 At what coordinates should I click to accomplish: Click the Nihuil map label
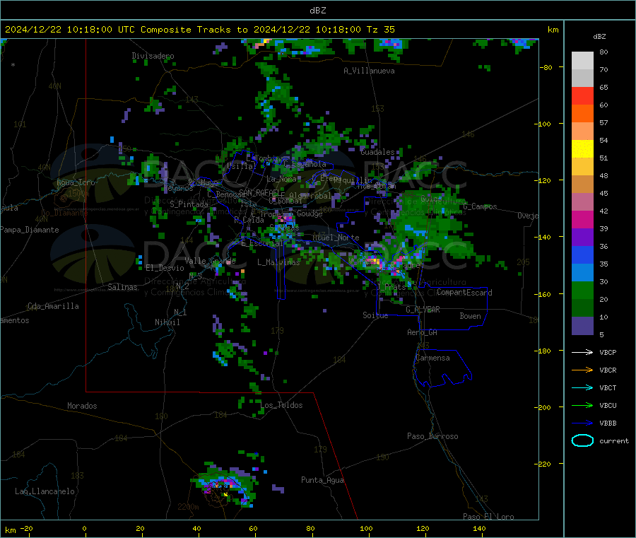tap(167, 322)
